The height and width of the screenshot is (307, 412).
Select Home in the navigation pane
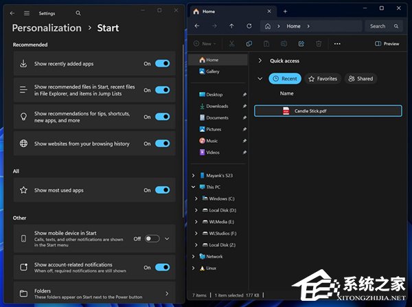pyautogui.click(x=218, y=60)
